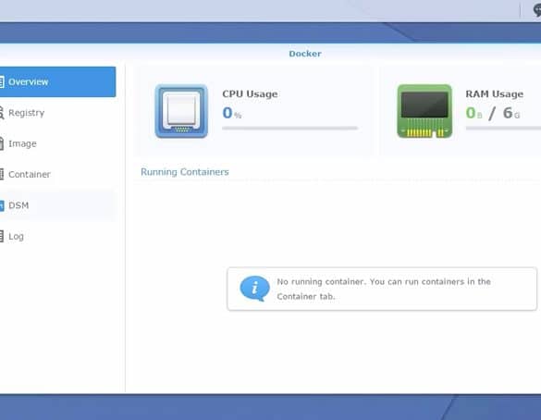The height and width of the screenshot is (420, 541).
Task: Click the RAM Usage label
Action: 495,93
